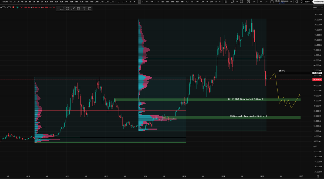Click the line style icon in floating toolbar
The image size is (324, 179).
[x=62, y=9]
